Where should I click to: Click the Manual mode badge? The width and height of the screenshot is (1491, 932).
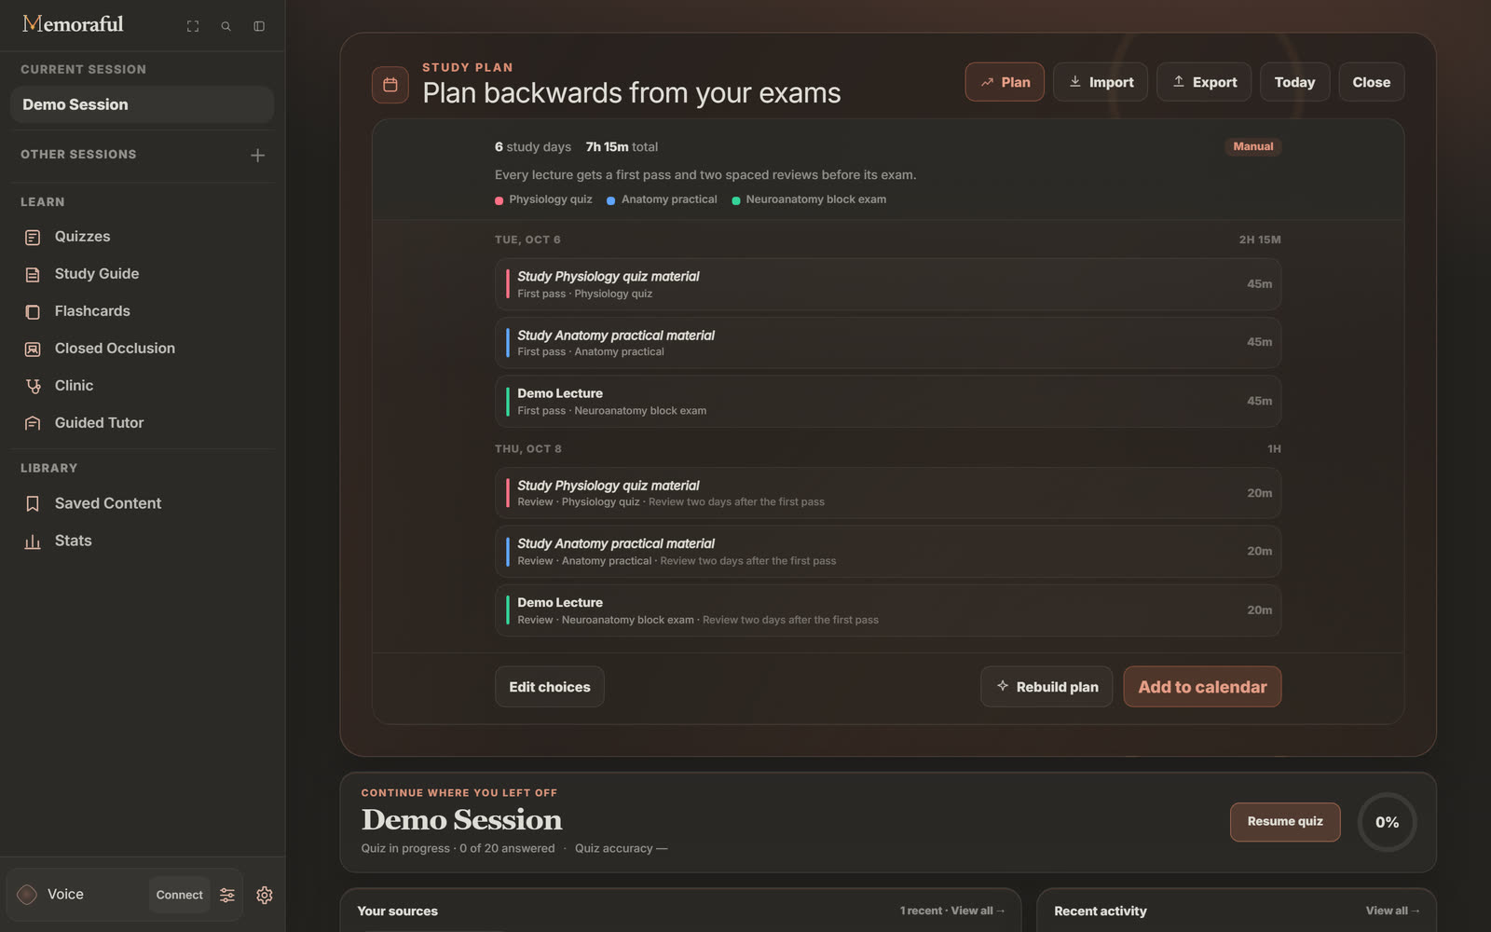(x=1252, y=146)
